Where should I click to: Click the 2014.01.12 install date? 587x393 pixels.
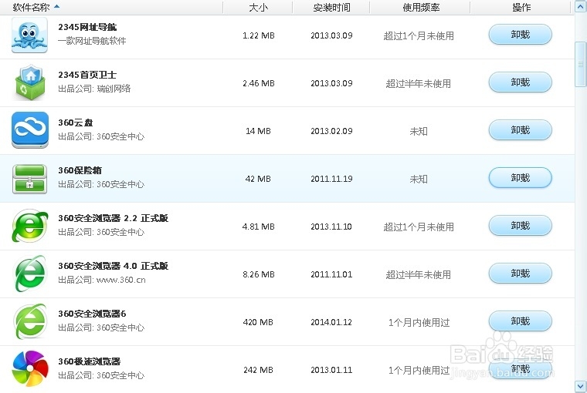(331, 322)
